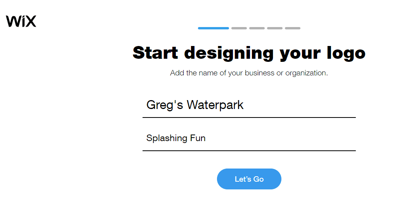Screen dimensions: 406x218
Task: Click the 'Add the name of your business' subtitle
Action: coord(249,73)
